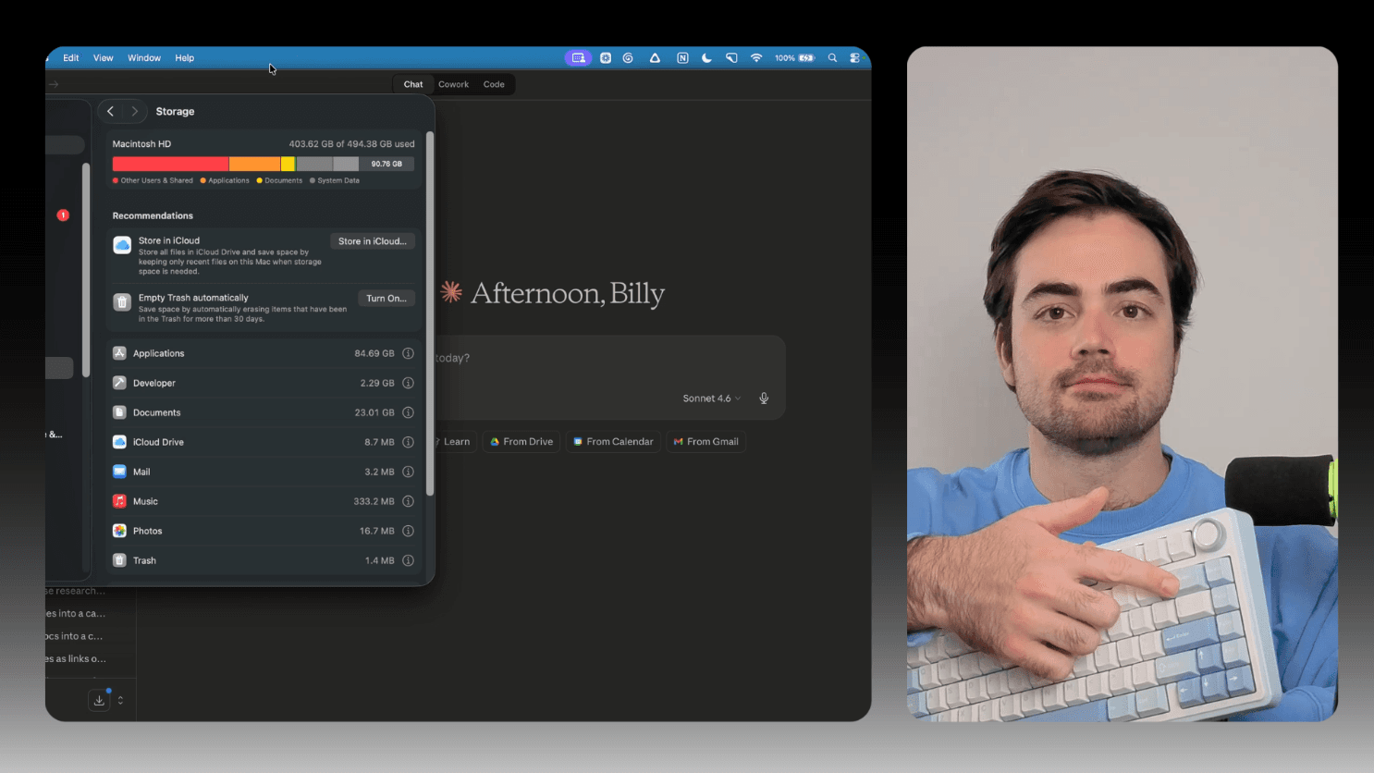
Task: Open the Wi-Fi menu bar icon
Action: coord(756,58)
